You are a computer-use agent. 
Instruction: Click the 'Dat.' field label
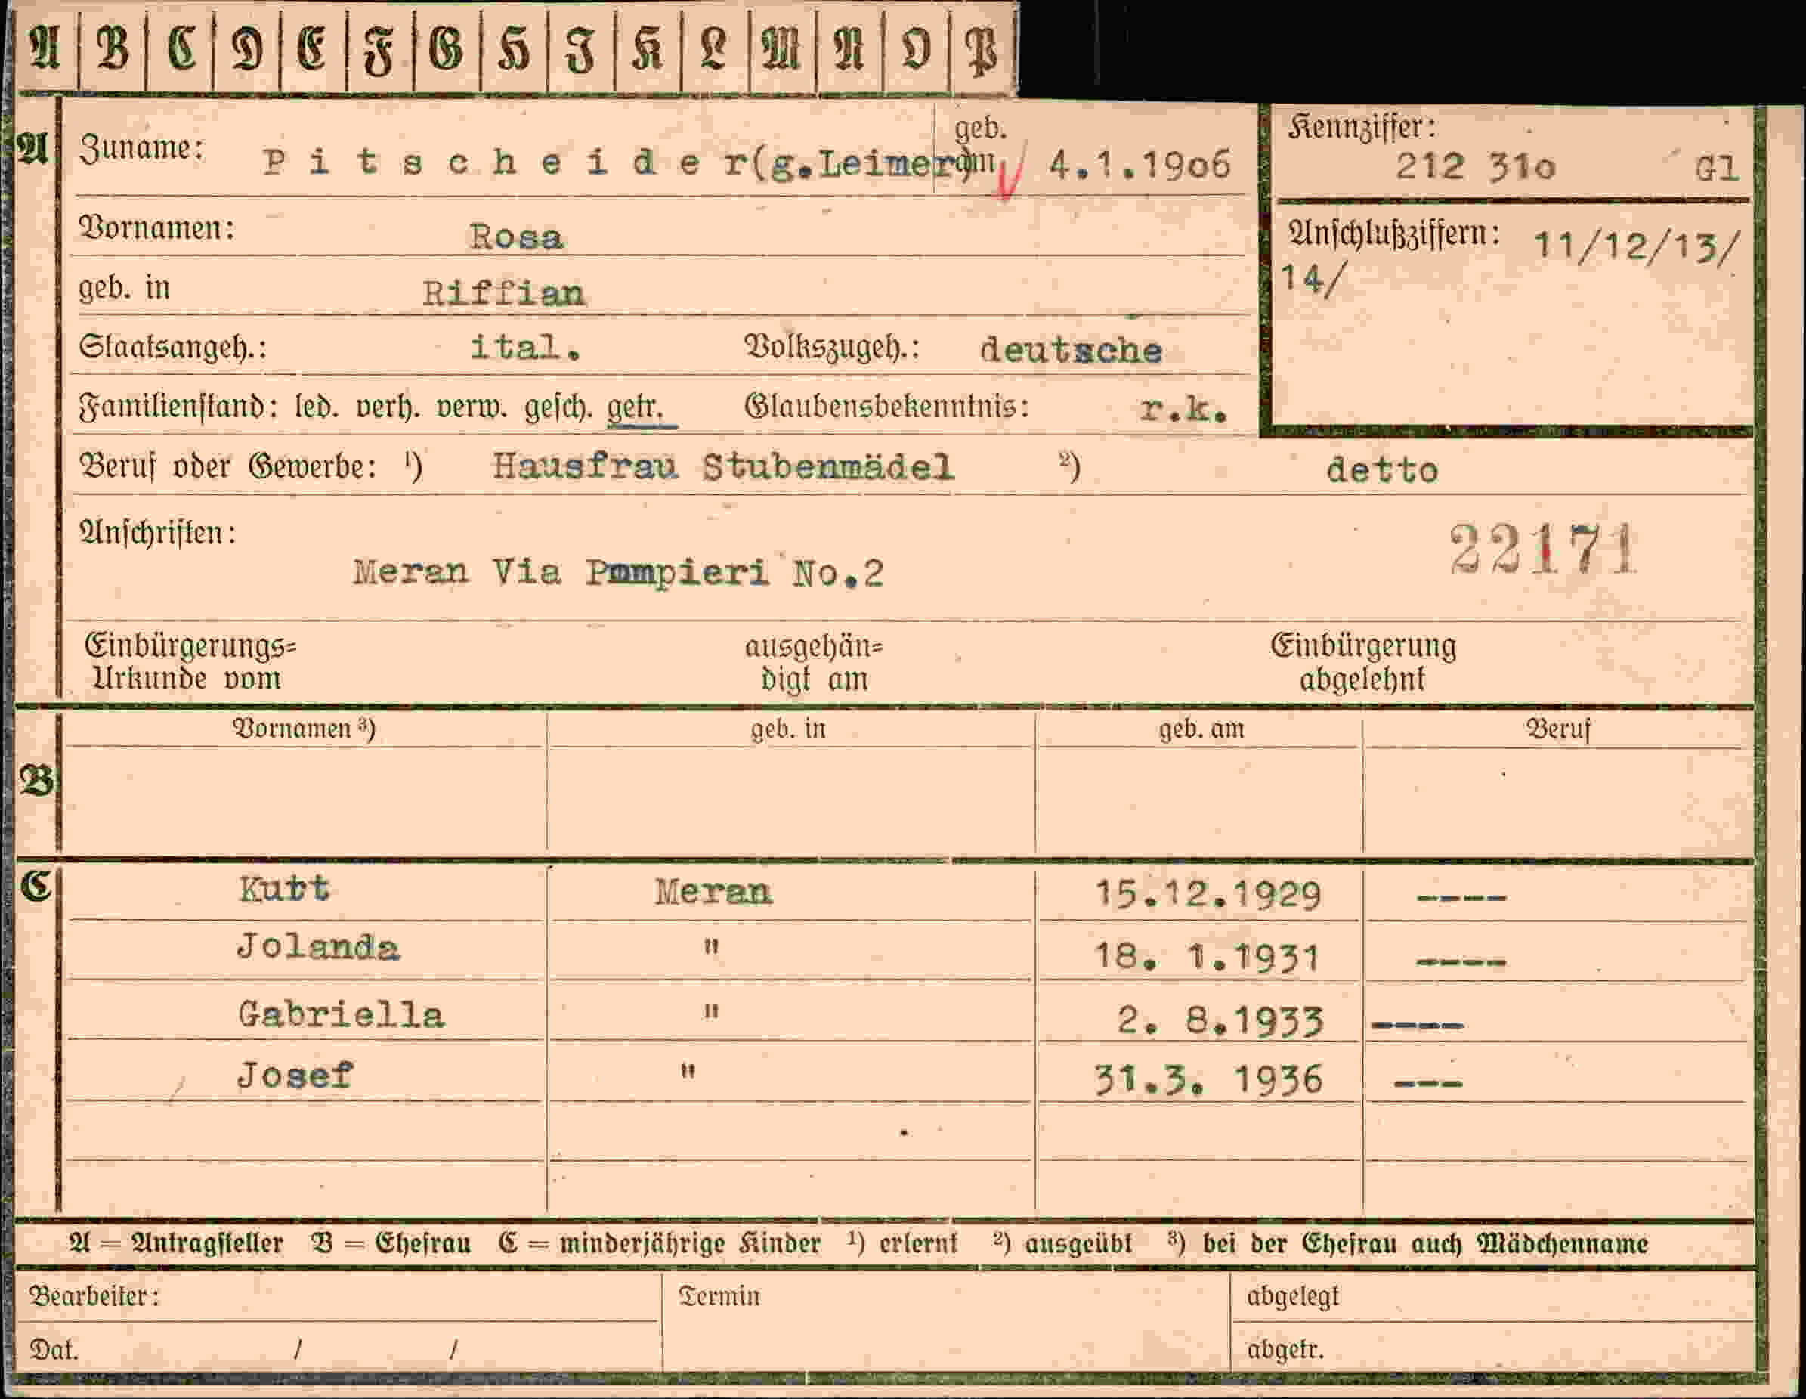54,1350
